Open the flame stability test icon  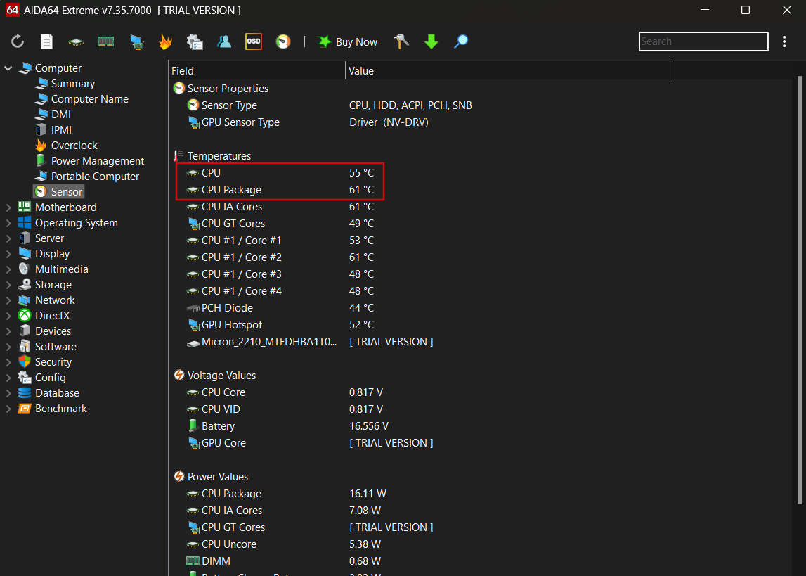(x=165, y=42)
